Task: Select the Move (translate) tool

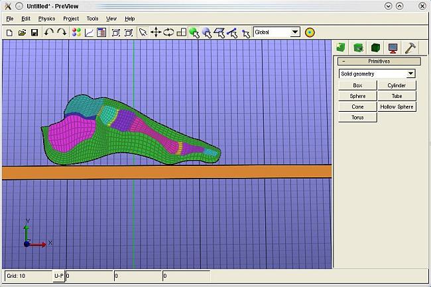Action: tap(156, 32)
